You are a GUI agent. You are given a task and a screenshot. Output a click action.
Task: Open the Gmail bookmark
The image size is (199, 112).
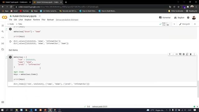(14, 11)
